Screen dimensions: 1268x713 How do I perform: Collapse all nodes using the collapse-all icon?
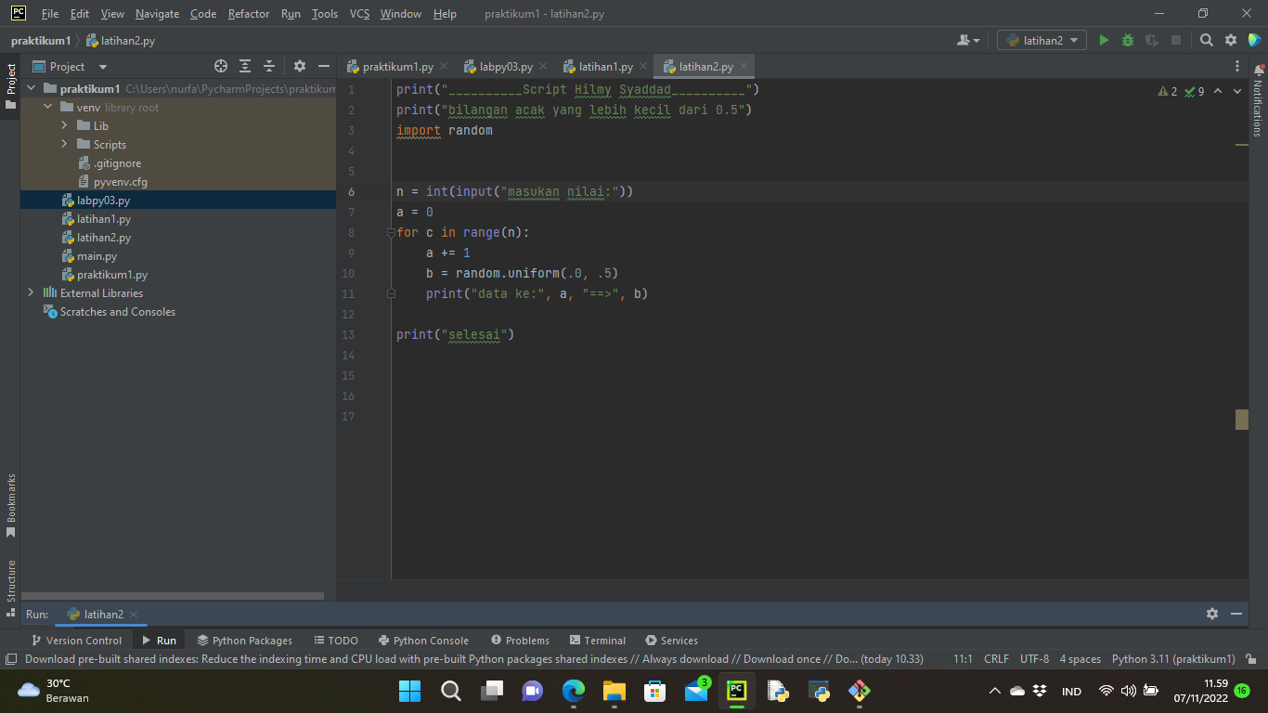271,66
